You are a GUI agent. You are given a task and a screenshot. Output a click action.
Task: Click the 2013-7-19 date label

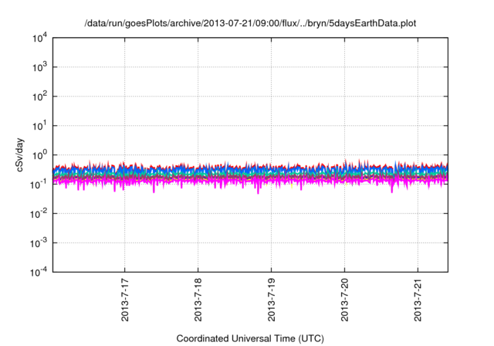pyautogui.click(x=272, y=300)
